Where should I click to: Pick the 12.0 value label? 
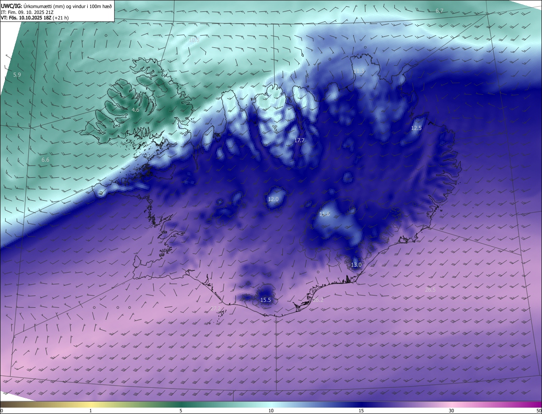coord(274,199)
